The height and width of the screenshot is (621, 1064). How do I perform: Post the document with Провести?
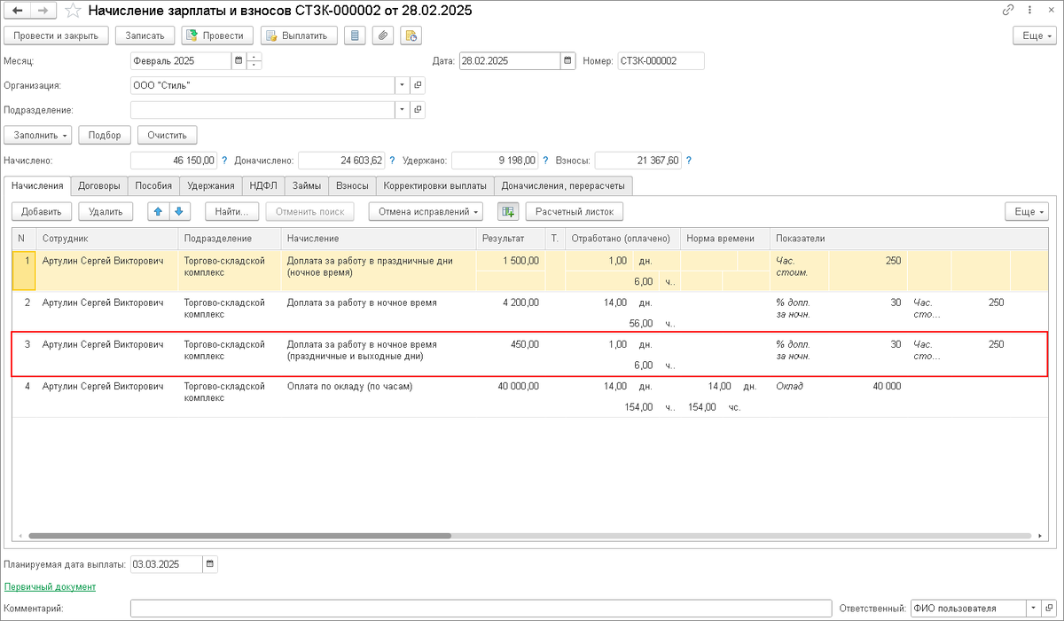coord(217,35)
